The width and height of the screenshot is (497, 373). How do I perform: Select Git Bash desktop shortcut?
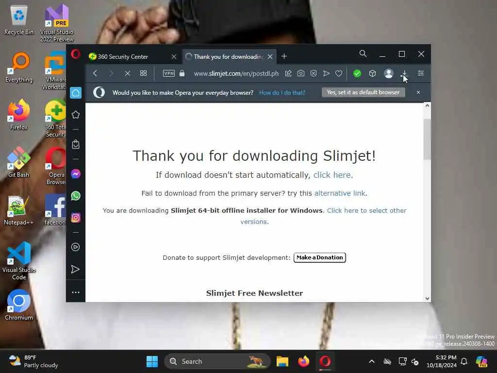tap(18, 162)
